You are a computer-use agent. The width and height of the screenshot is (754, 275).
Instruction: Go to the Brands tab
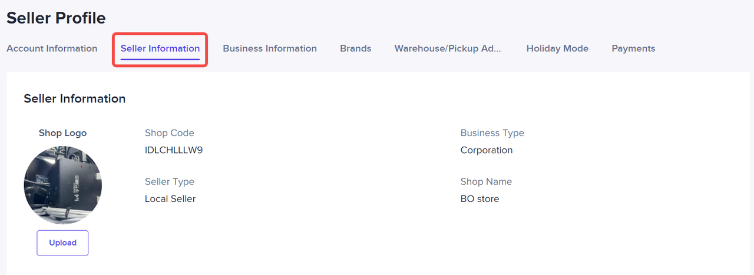tap(356, 48)
